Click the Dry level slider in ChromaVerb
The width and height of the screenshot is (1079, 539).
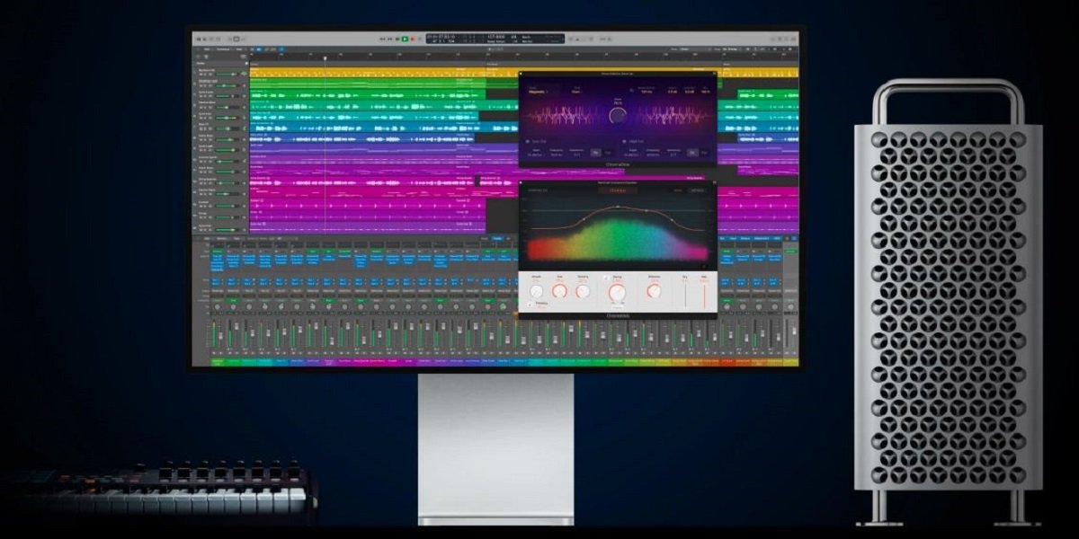685,295
